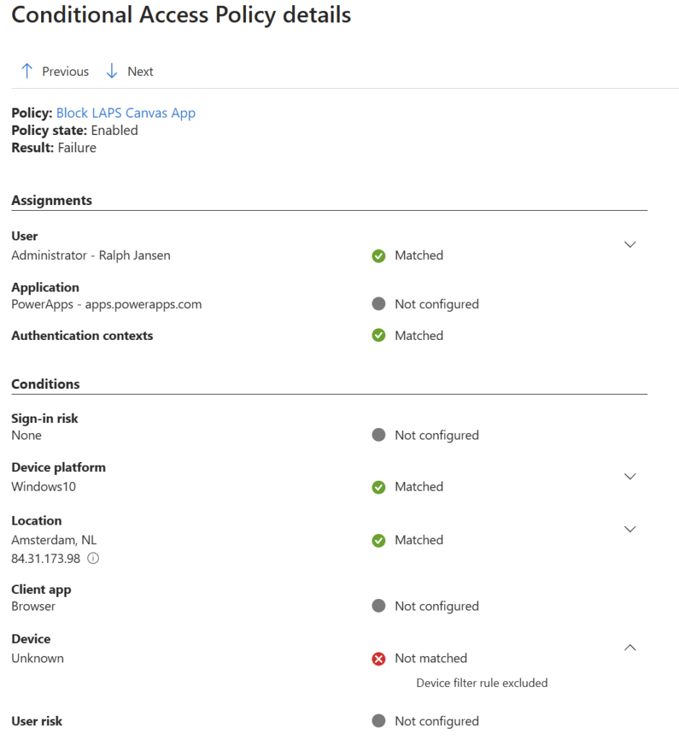Expand the User assignment details chevron
Screen dimensions: 679x739
click(x=630, y=245)
